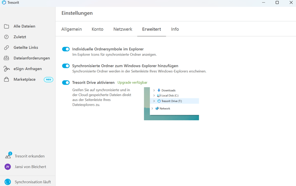Minimize the Tresorit window
Screen dimensions: 296x186
tap(263, 3)
